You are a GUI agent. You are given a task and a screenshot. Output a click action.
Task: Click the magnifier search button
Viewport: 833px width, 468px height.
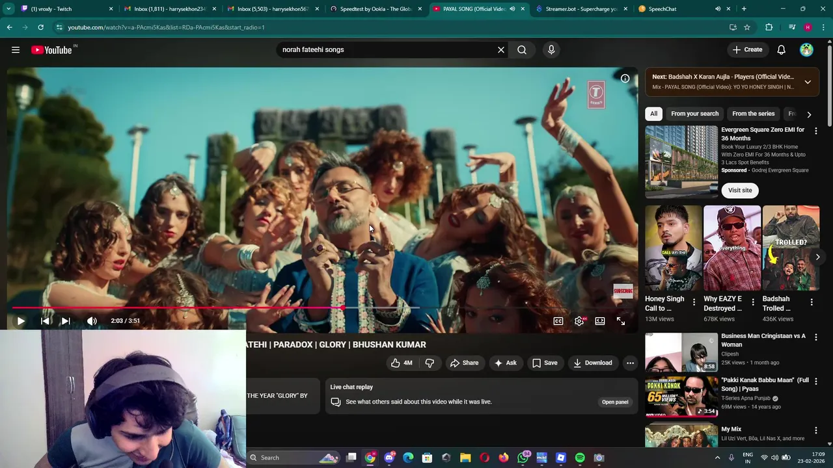tap(522, 49)
